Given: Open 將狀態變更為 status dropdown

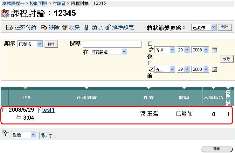Looking at the screenshot, I should [204, 28].
